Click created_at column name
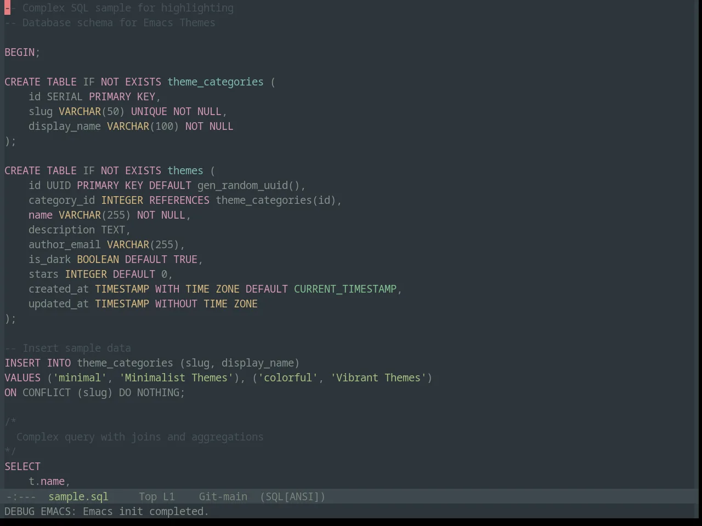 (x=59, y=289)
